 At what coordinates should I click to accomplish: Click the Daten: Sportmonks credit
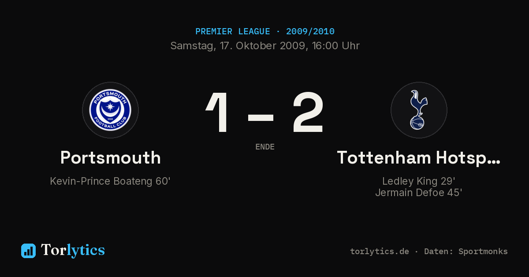tap(466, 251)
